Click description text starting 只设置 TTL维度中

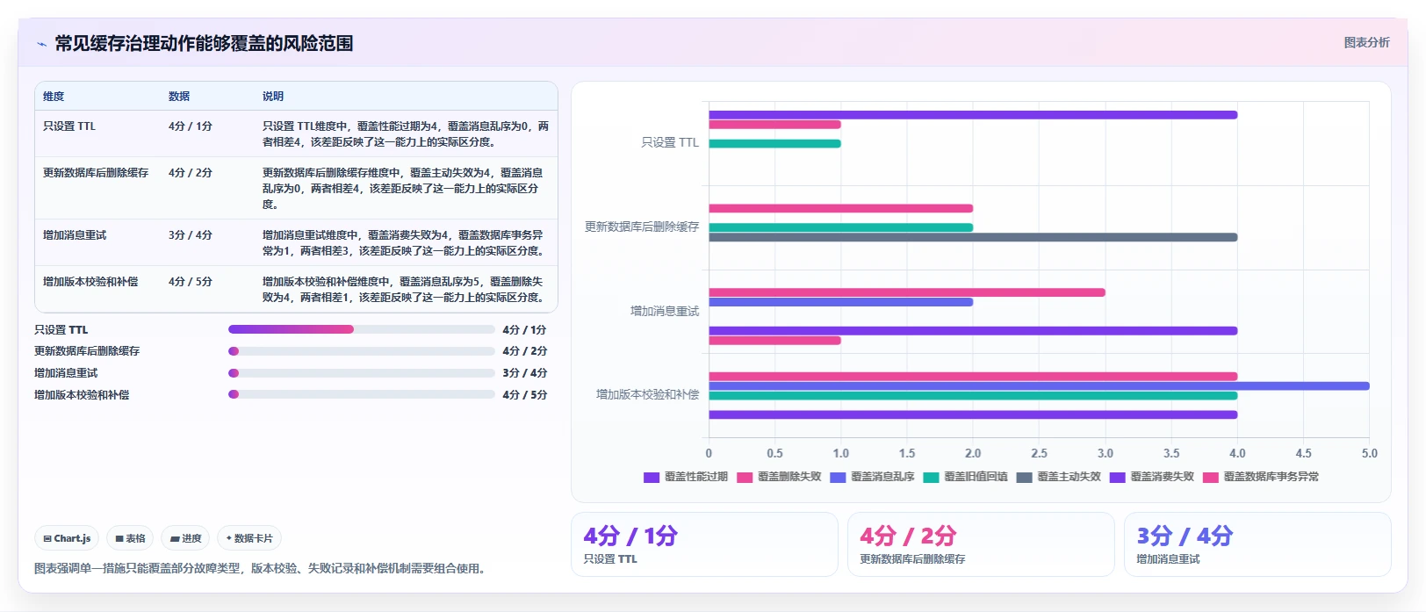click(406, 134)
